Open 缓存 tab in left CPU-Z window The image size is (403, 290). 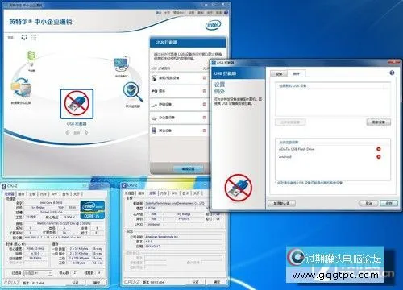coord(21,194)
